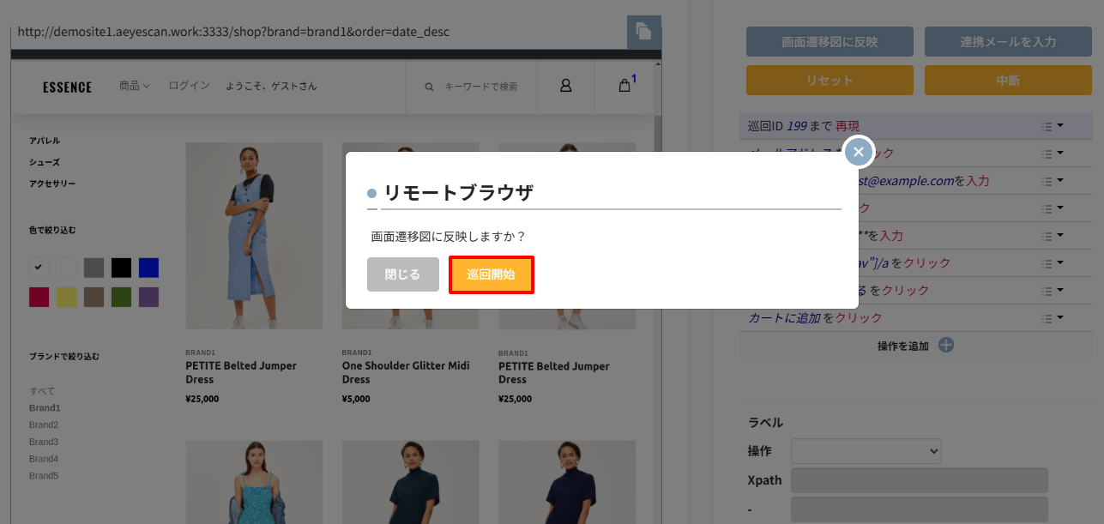Expand the 商品 dropdown in the shop navigation
This screenshot has width=1104, height=524.
click(x=135, y=86)
